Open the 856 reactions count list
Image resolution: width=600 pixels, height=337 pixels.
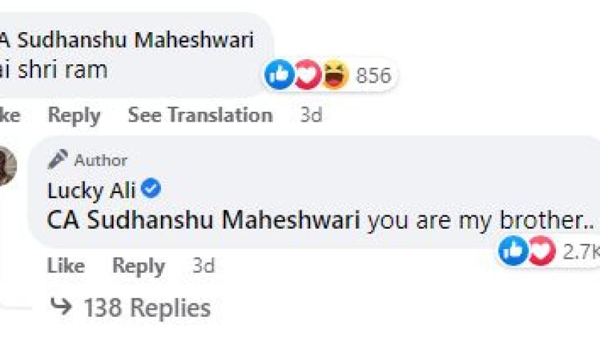point(373,76)
